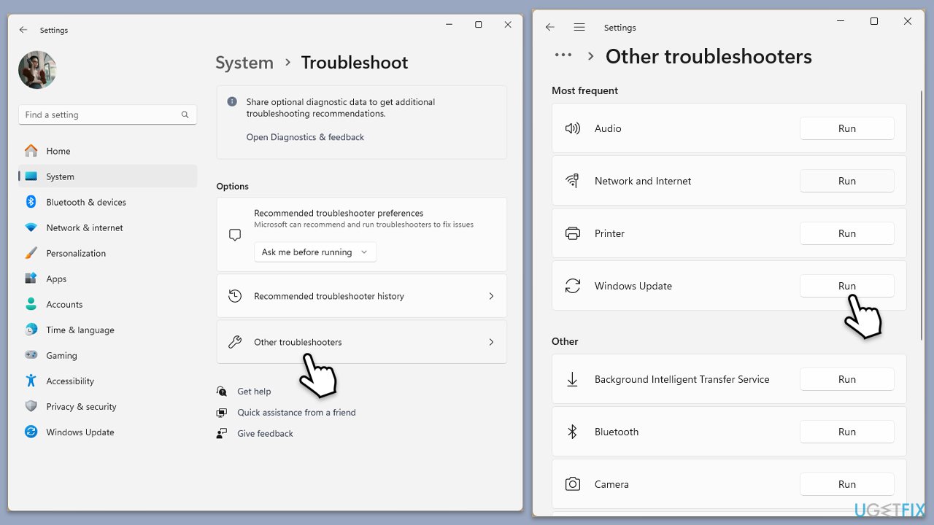Click the Time & language globe icon

pyautogui.click(x=31, y=330)
